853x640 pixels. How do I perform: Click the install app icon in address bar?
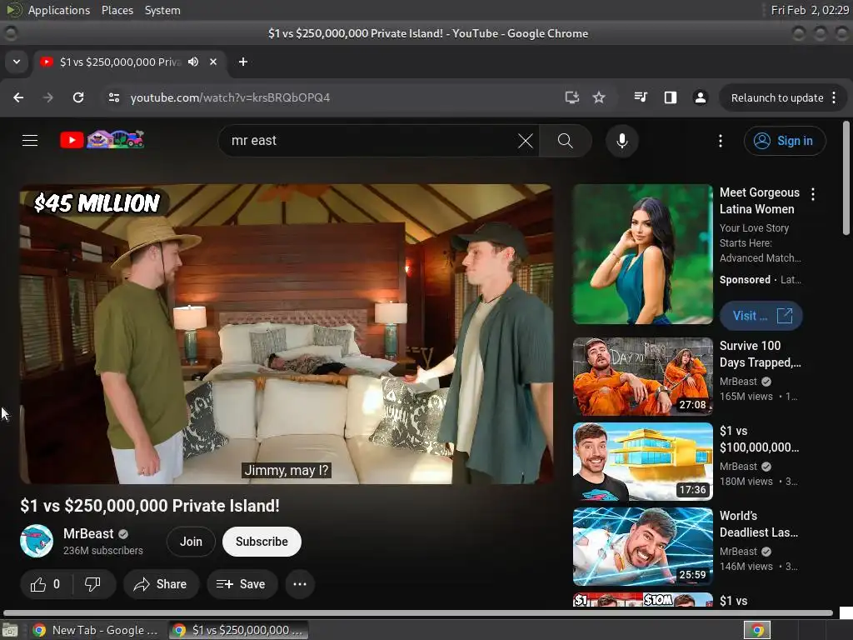(x=571, y=97)
